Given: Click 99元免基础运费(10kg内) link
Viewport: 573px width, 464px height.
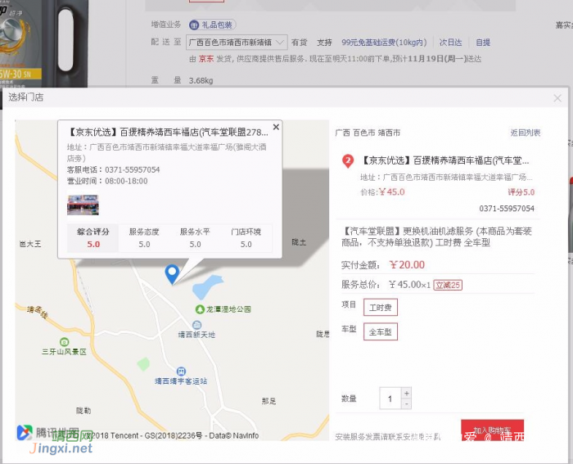Looking at the screenshot, I should coord(384,43).
